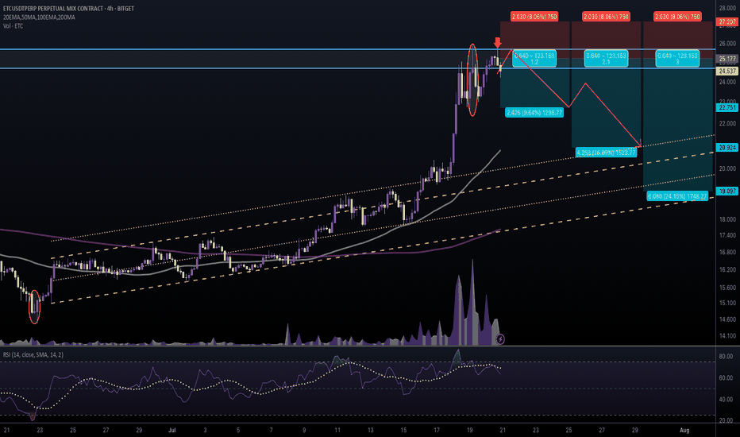Viewport: 740px width, 437px height.
Task: Click the 17.400 price axis label
Action: point(727,235)
